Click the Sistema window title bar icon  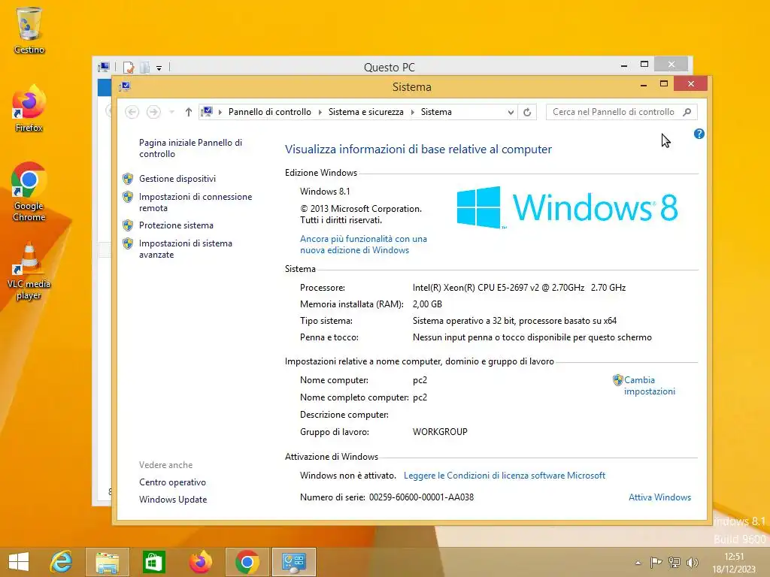tap(125, 87)
